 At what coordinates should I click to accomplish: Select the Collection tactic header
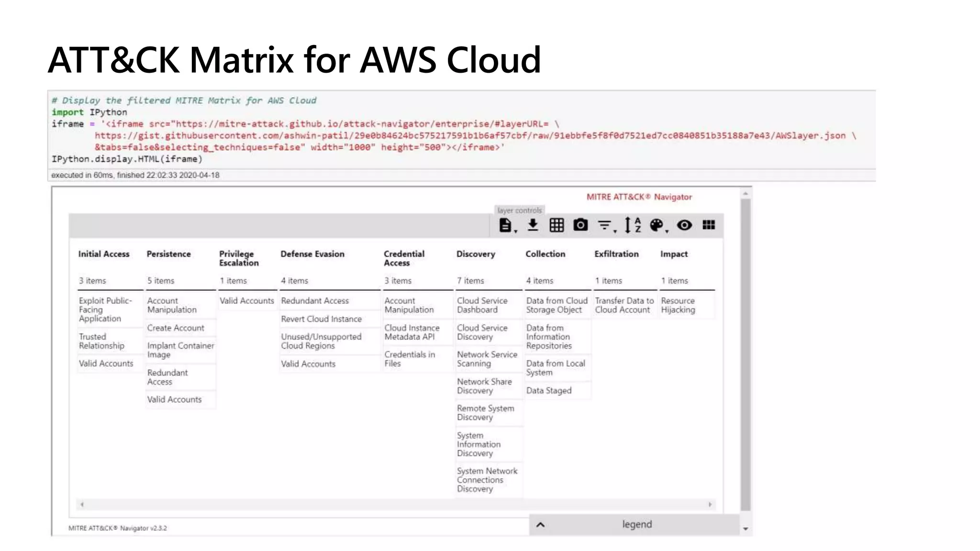pos(545,254)
